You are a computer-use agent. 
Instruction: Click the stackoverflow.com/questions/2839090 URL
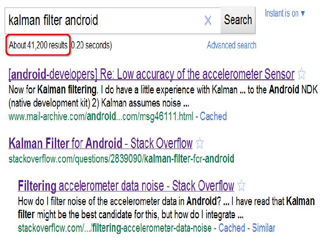pyautogui.click(x=121, y=159)
